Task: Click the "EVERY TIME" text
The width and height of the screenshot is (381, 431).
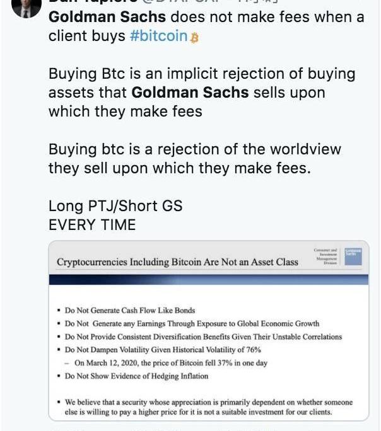Action: (92, 225)
